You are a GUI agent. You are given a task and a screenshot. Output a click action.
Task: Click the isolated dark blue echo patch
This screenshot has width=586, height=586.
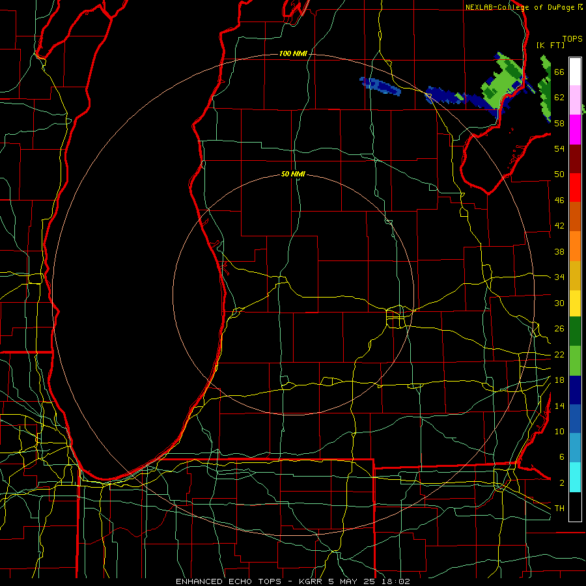[380, 85]
